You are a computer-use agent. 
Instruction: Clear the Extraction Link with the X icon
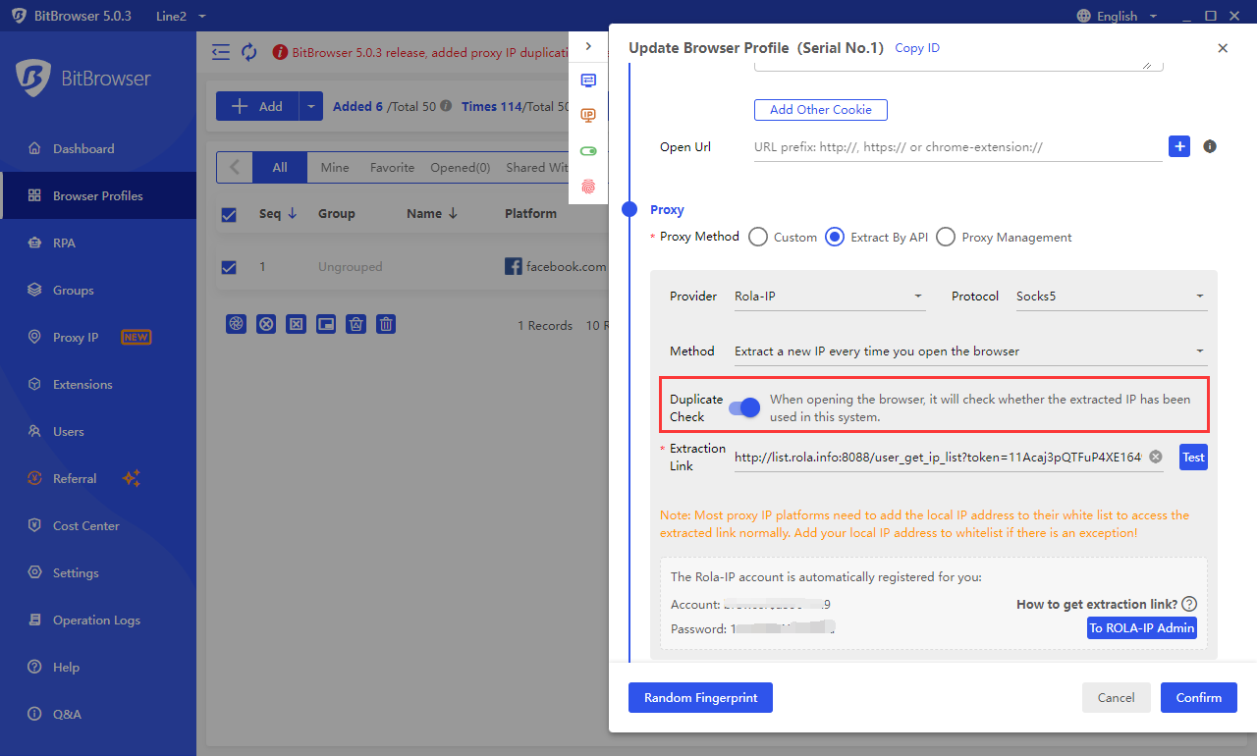click(1156, 457)
